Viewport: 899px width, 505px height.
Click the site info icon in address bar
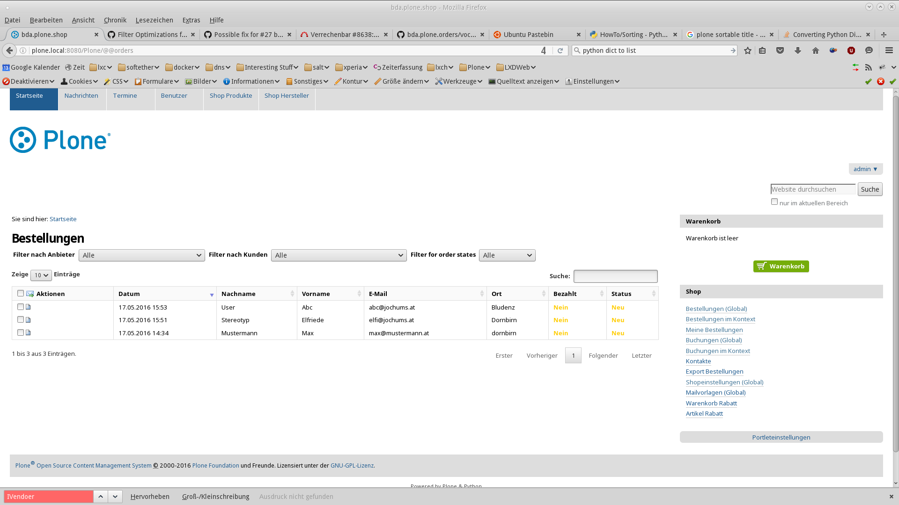coord(23,50)
